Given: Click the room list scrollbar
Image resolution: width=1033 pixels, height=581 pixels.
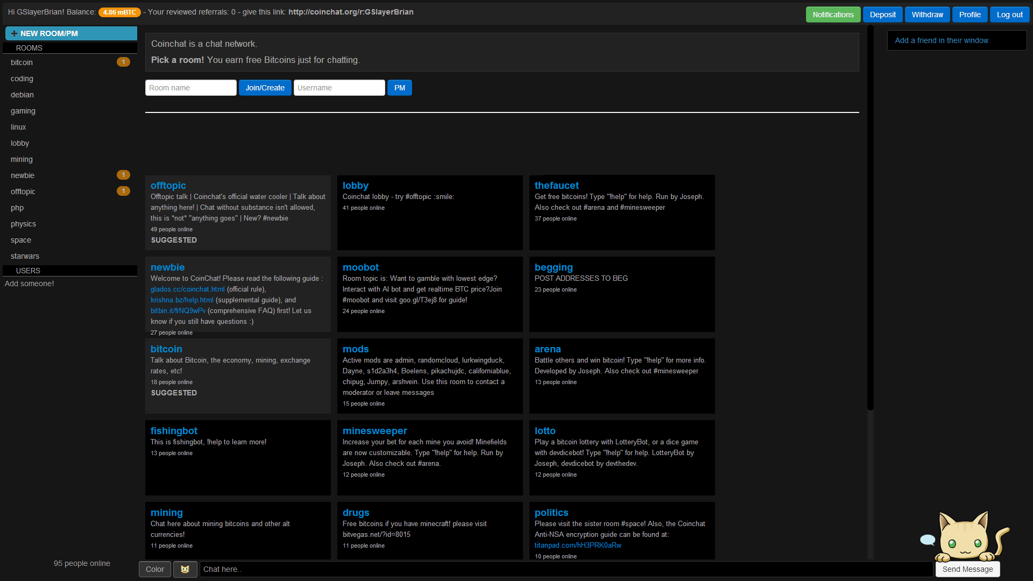Looking at the screenshot, I should [870, 218].
